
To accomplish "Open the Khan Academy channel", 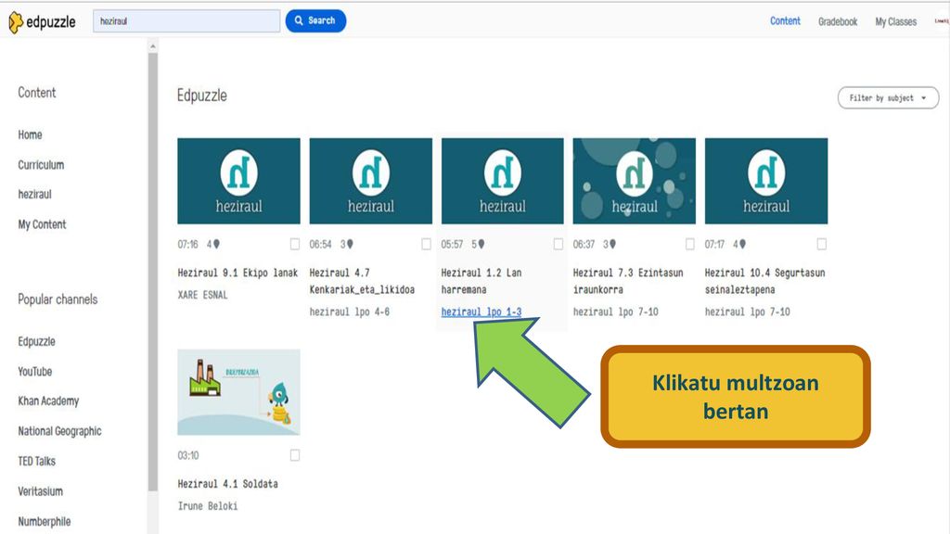I will pos(48,400).
